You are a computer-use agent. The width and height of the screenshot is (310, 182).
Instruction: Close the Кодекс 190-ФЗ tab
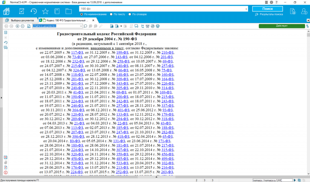[93, 20]
